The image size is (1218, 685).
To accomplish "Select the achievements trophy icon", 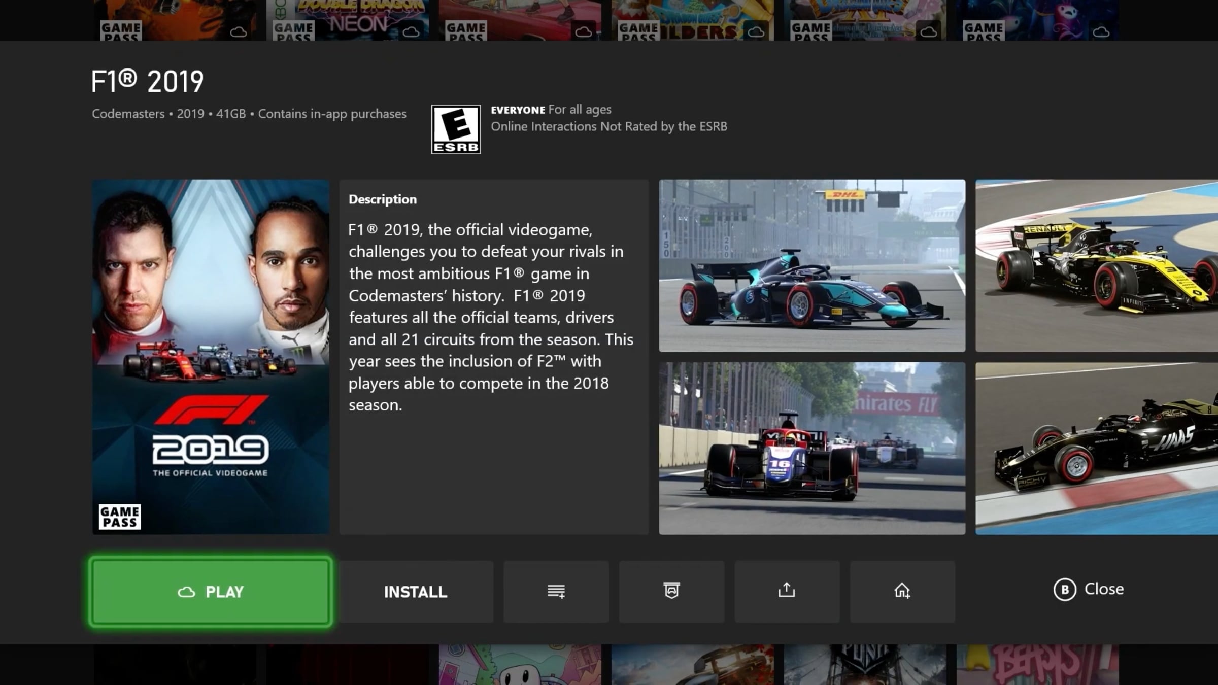I will point(671,591).
